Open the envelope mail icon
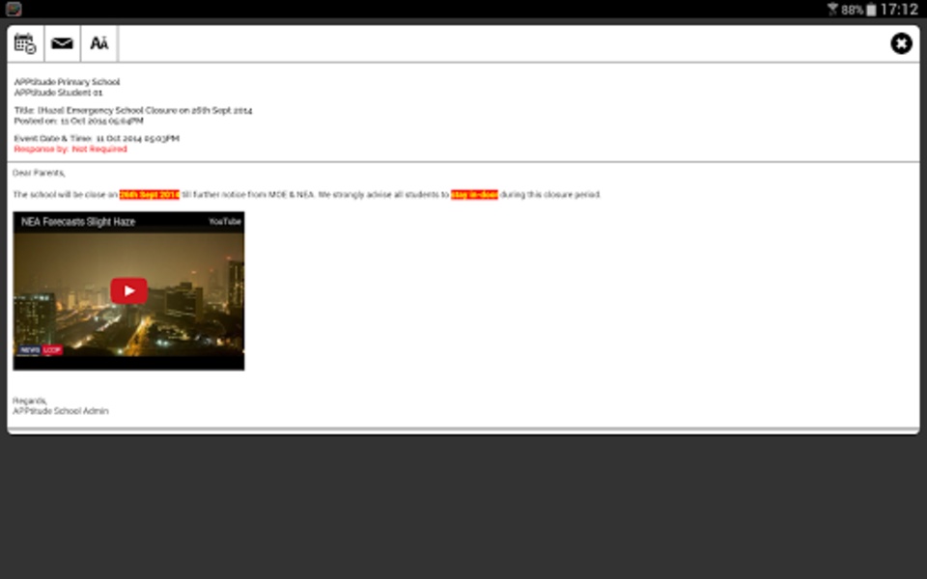The height and width of the screenshot is (579, 927). 62,43
